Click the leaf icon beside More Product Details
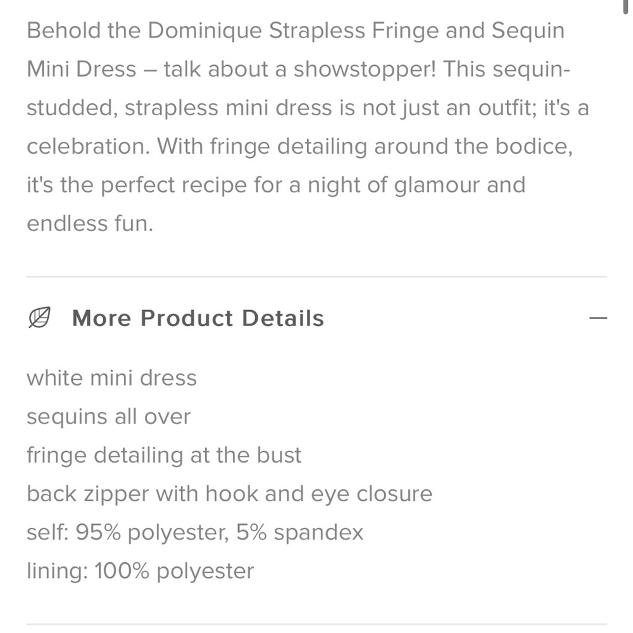Image resolution: width=633 pixels, height=633 pixels. point(39,318)
